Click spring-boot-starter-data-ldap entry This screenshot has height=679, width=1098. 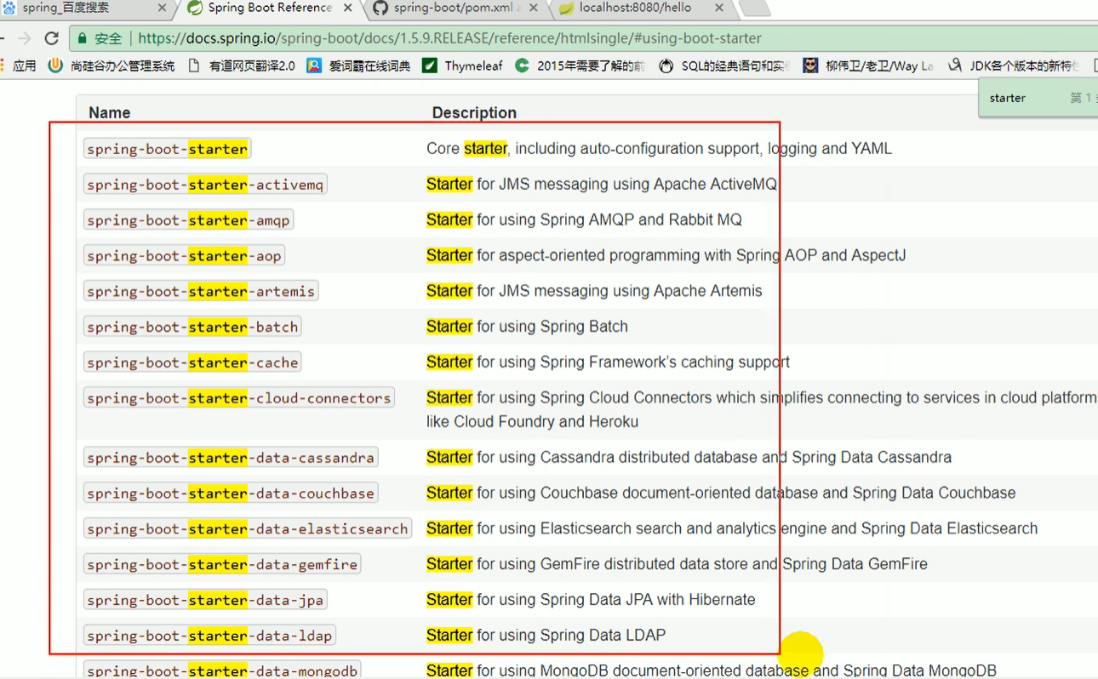(x=209, y=636)
